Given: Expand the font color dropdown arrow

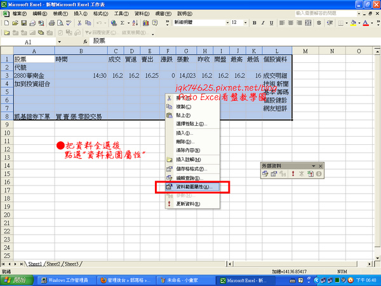Looking at the screenshot, I should point(372,23).
